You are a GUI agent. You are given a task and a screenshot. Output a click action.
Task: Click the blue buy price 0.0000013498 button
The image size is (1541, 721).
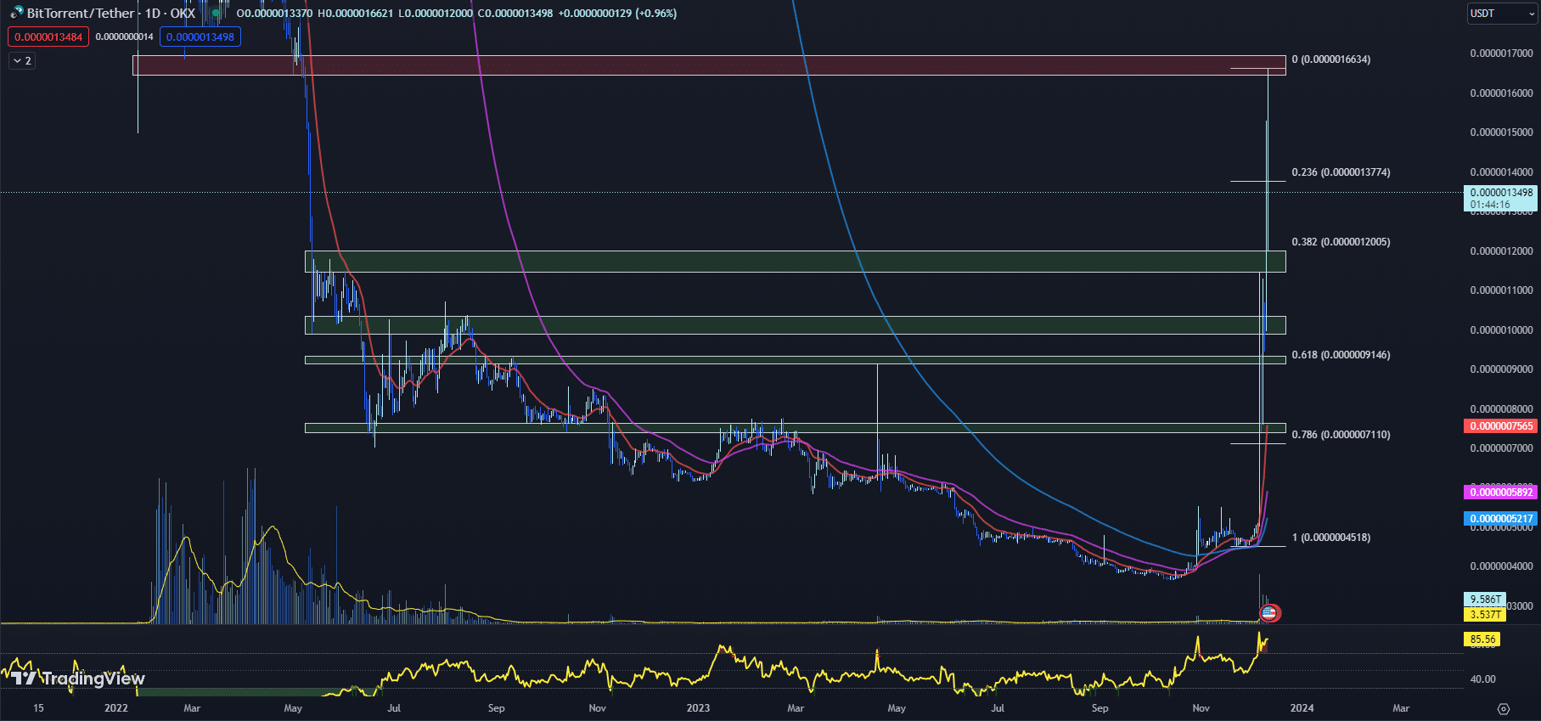200,37
